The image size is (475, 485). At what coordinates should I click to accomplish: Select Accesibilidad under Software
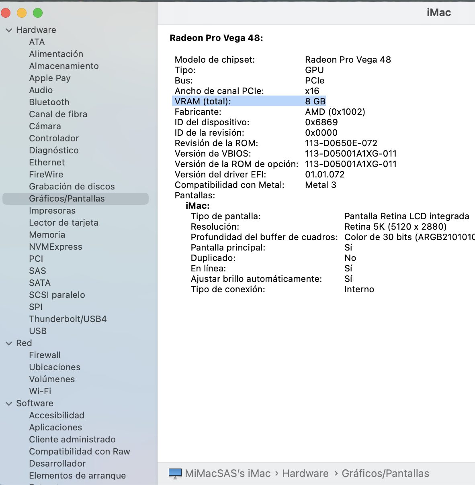click(x=57, y=415)
